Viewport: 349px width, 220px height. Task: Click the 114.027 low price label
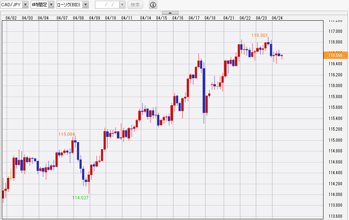tap(80, 197)
